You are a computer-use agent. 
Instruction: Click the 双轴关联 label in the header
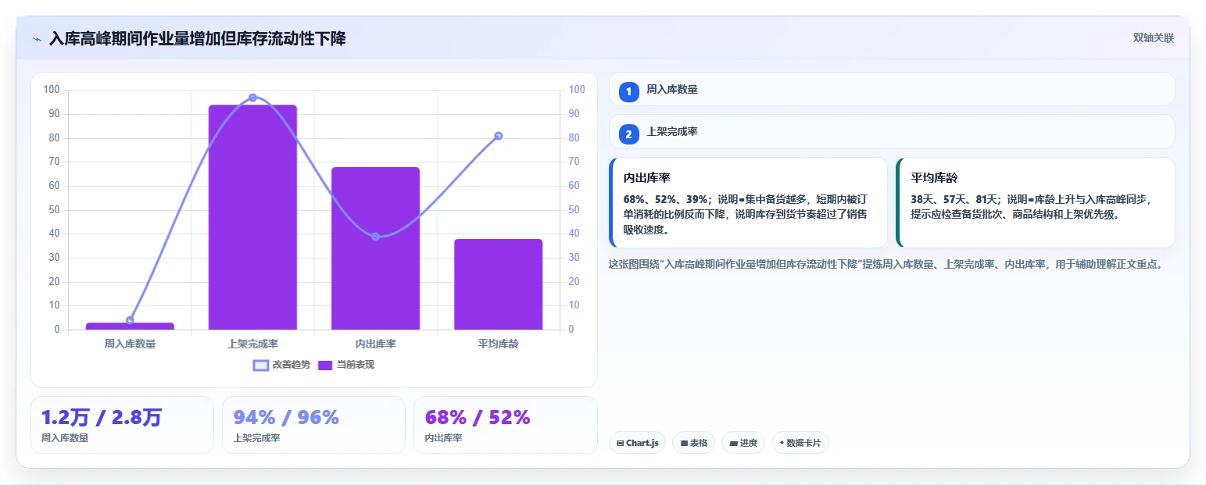pos(1153,38)
